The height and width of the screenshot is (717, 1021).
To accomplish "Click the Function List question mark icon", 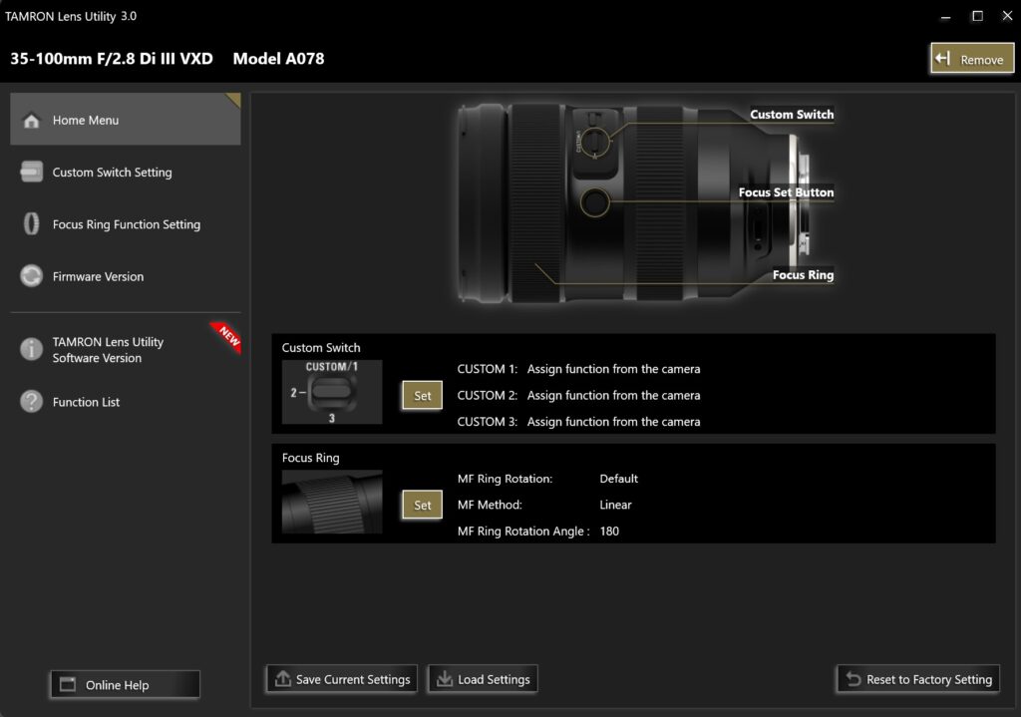I will coord(32,402).
